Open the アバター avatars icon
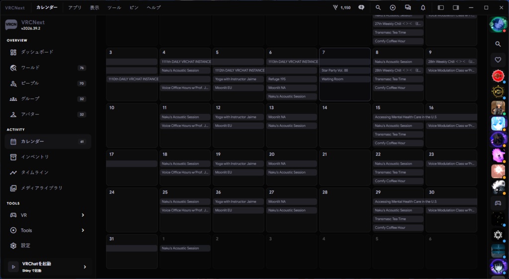This screenshot has height=279, width=509. point(13,114)
